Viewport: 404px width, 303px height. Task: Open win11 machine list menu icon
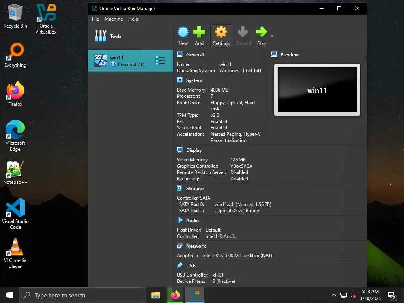coord(160,61)
